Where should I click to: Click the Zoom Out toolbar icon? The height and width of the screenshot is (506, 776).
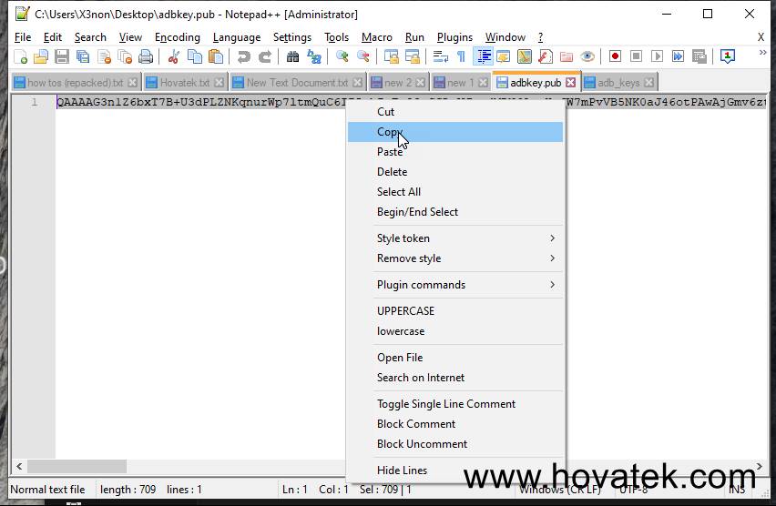click(x=363, y=57)
